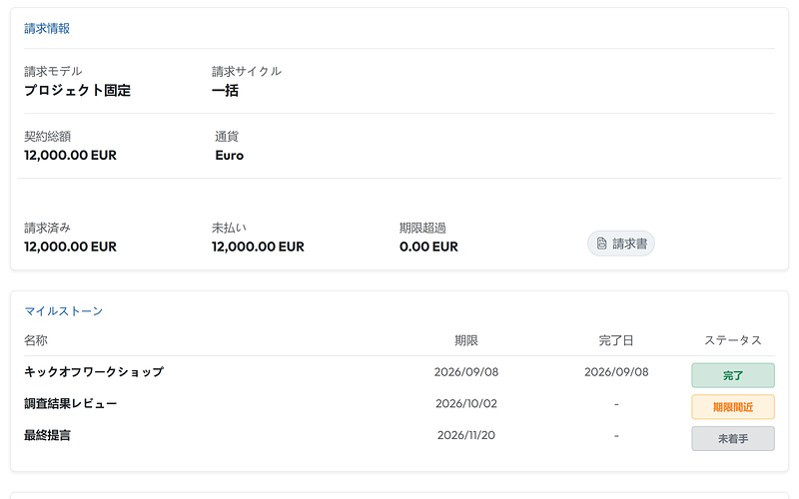The image size is (799, 499).
Task: Click the 完了日 column header
Action: coord(616,340)
